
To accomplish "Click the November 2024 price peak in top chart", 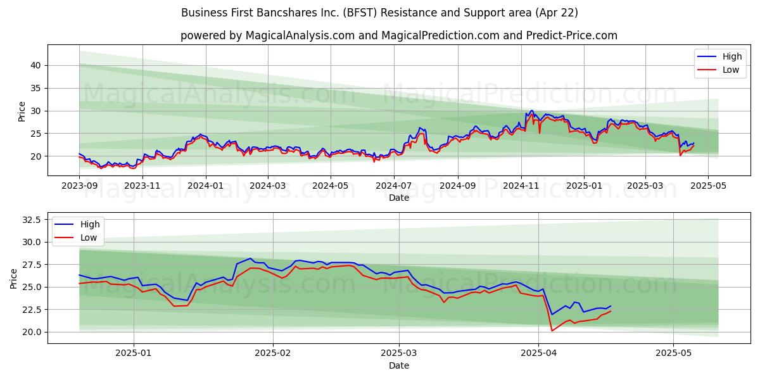I will (531, 111).
